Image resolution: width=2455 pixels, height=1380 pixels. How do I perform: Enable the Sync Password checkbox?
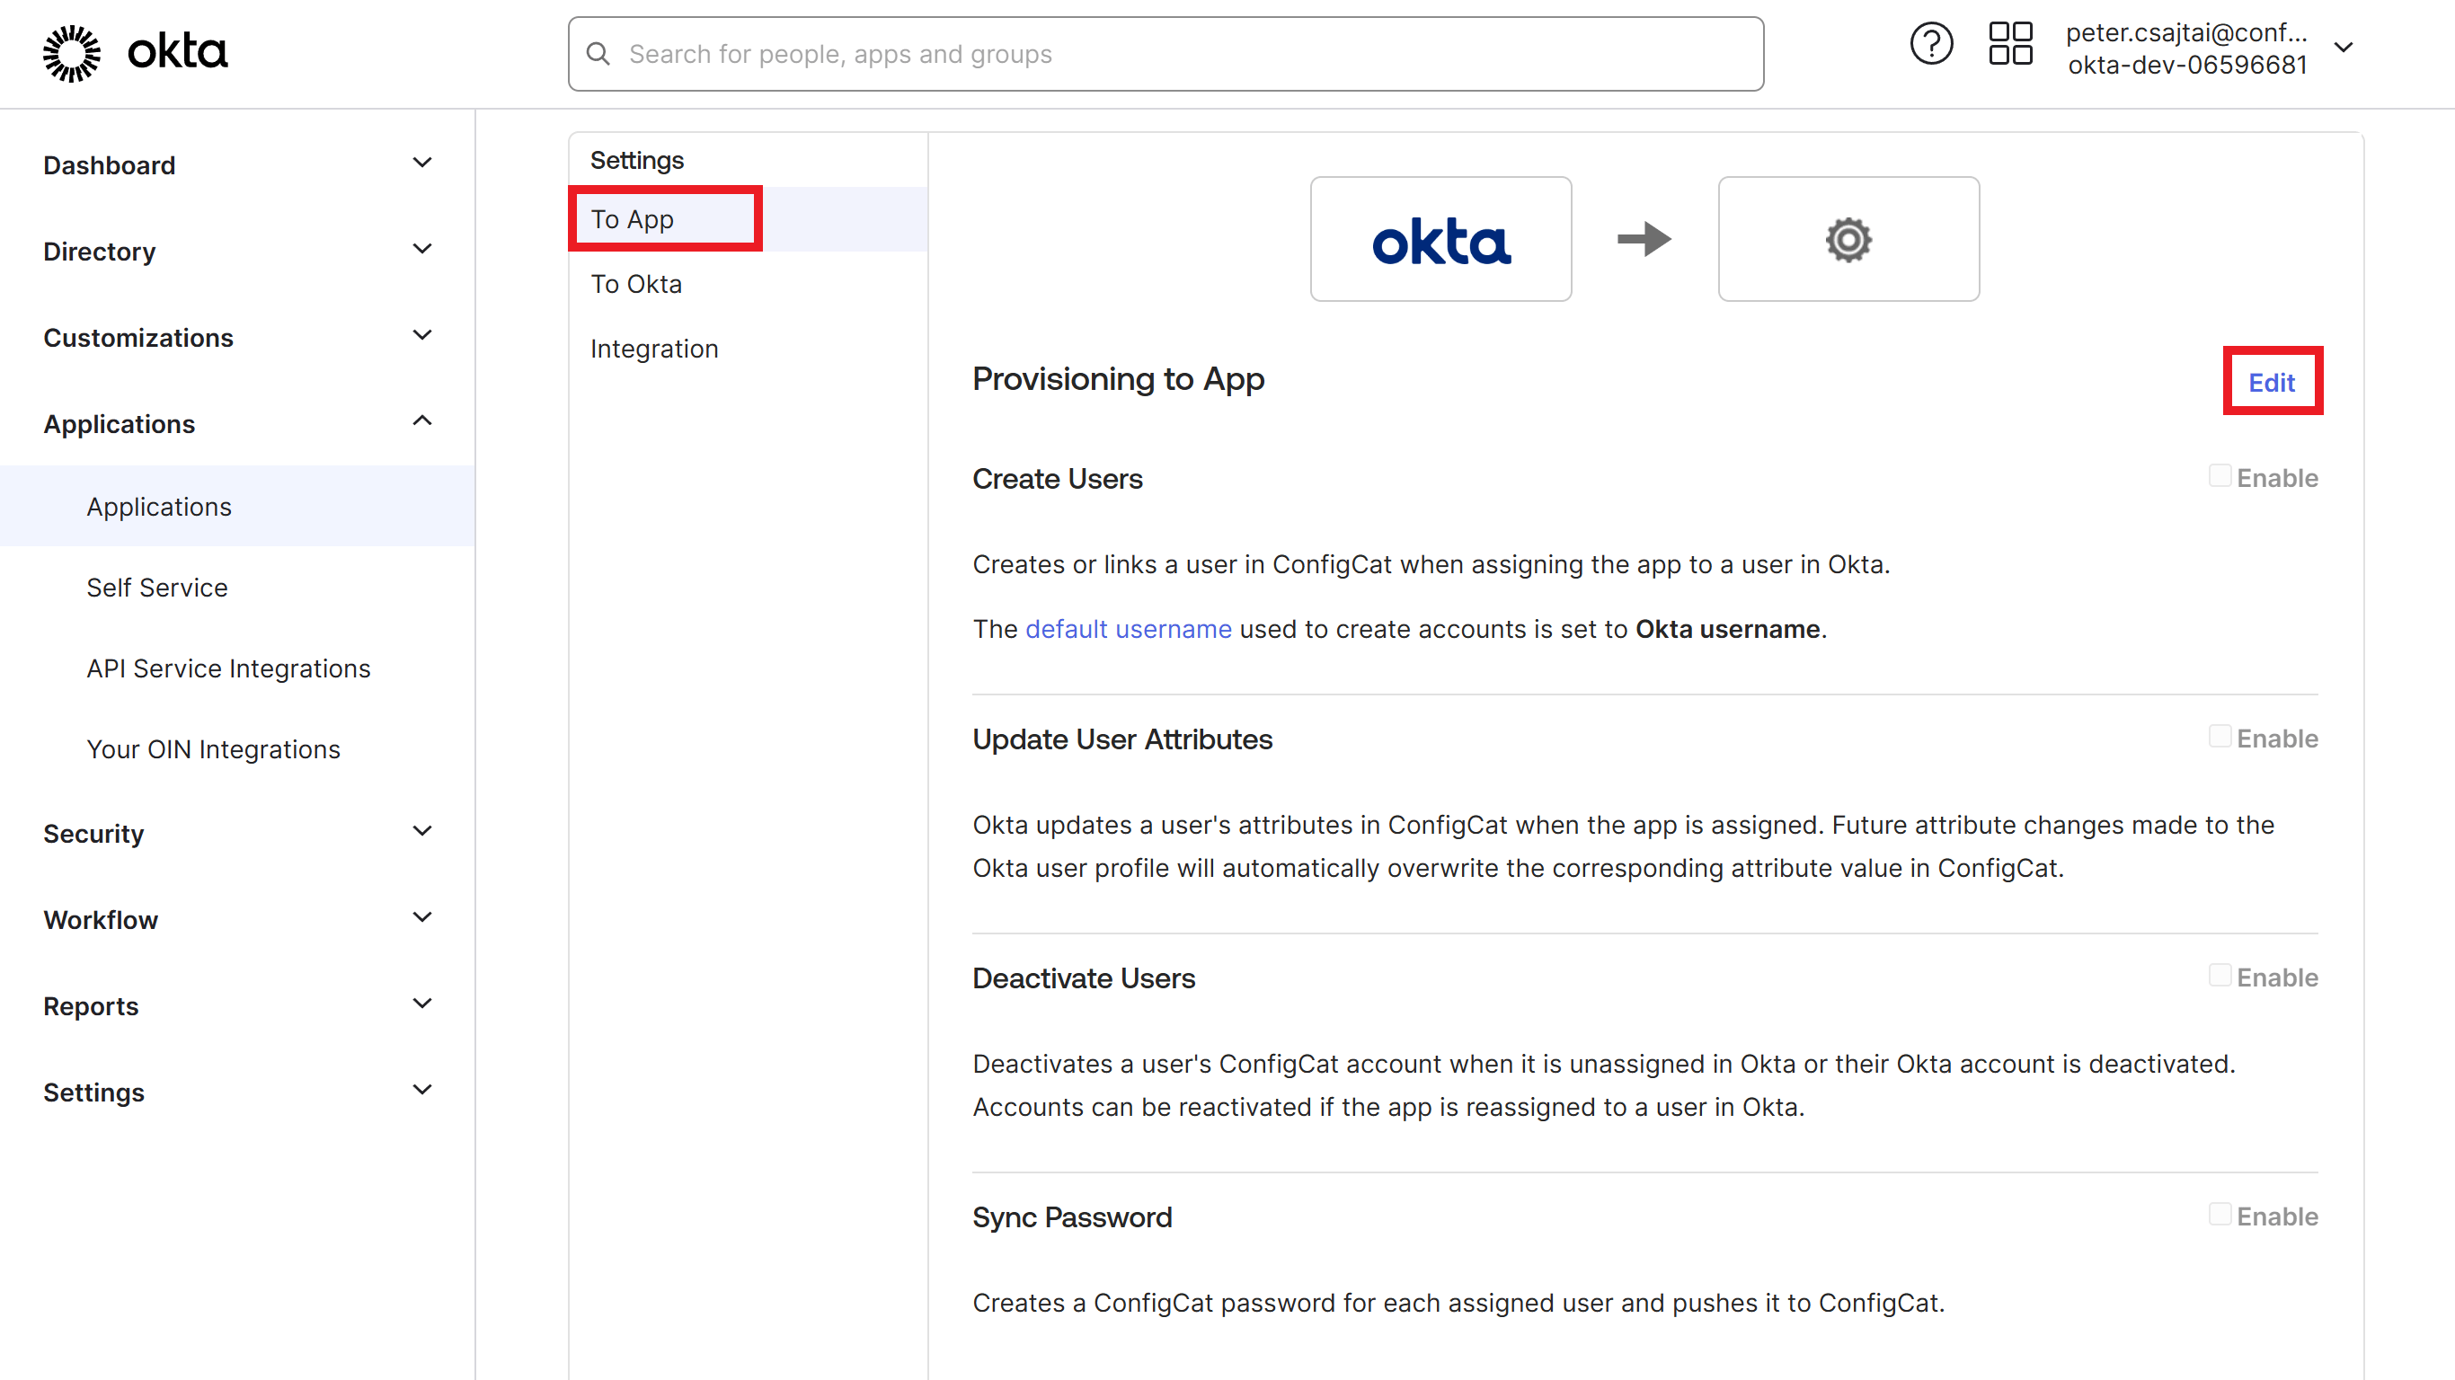coord(2220,1214)
